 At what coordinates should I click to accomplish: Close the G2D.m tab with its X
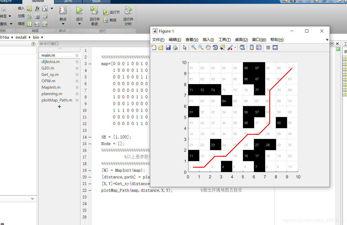pyautogui.click(x=77, y=68)
